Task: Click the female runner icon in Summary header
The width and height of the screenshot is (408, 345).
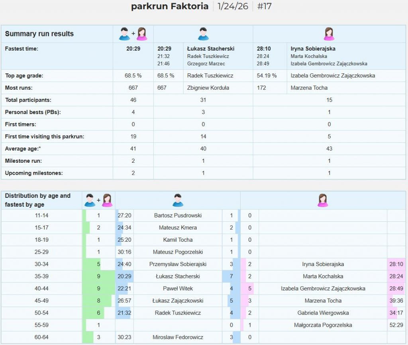Action: coord(329,34)
